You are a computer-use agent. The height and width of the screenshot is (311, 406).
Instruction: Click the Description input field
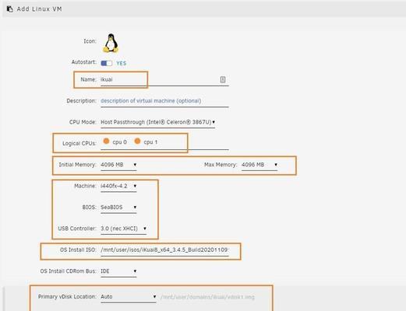[x=164, y=101]
